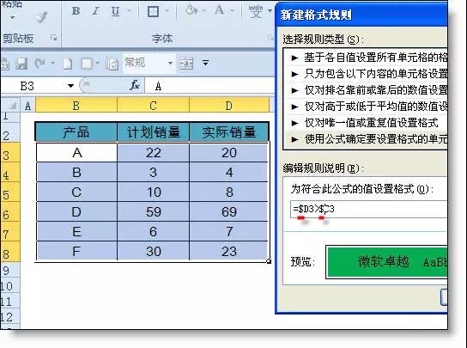Toggle italic formatting

[95, 11]
